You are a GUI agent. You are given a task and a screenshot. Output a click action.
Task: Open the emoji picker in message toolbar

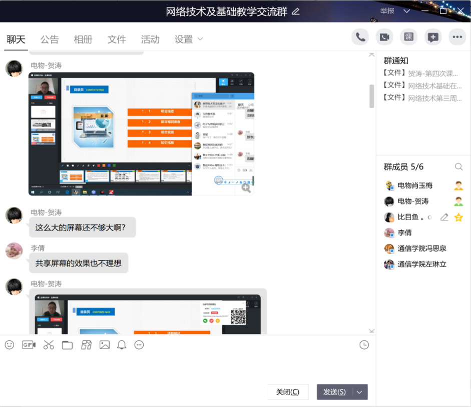[10, 344]
